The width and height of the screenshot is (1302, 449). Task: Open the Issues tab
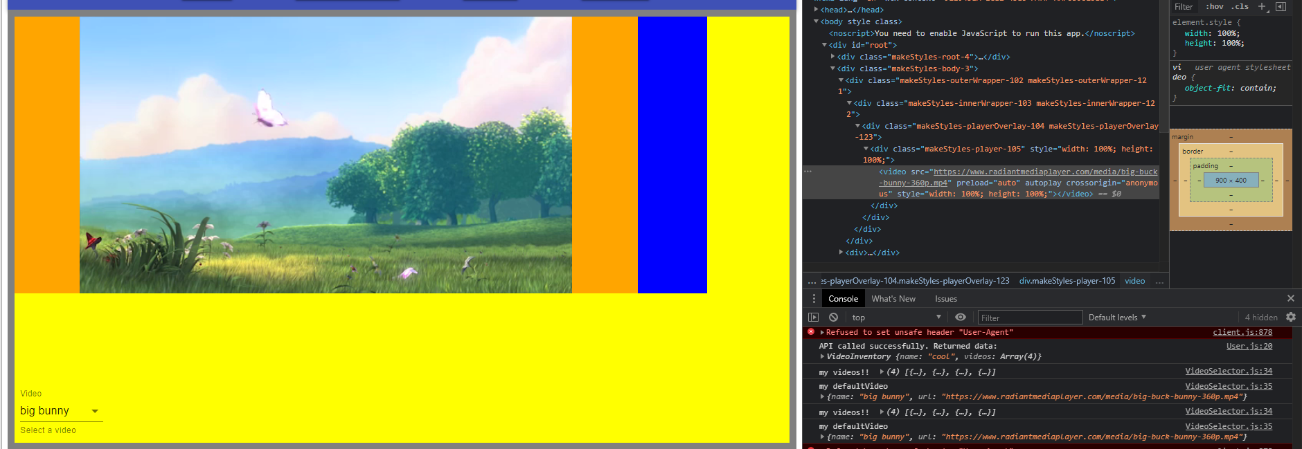pos(946,299)
